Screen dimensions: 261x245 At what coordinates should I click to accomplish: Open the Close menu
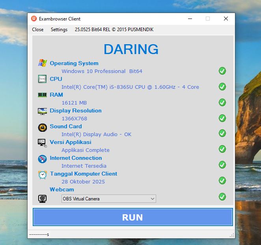(38, 30)
